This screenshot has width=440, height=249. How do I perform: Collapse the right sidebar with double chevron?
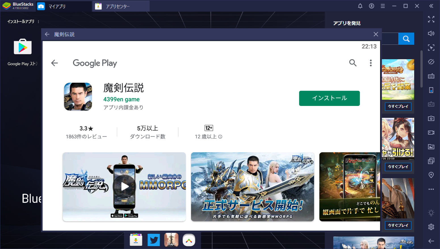click(x=431, y=6)
